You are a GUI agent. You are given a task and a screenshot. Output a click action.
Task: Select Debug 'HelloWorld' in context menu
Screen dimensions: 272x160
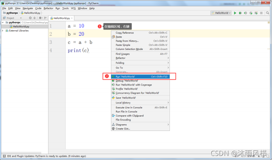click(x=140, y=81)
